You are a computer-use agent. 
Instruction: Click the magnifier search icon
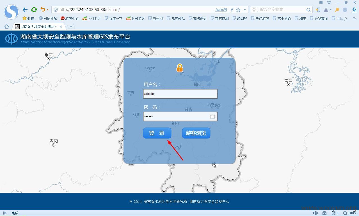[x=308, y=10]
